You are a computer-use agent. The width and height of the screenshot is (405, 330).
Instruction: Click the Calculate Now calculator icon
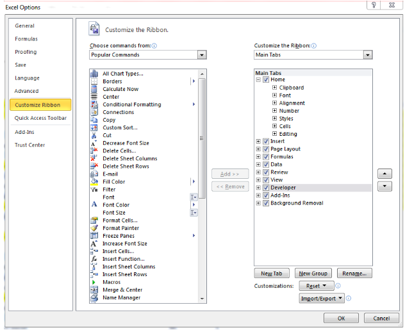[x=94, y=89]
